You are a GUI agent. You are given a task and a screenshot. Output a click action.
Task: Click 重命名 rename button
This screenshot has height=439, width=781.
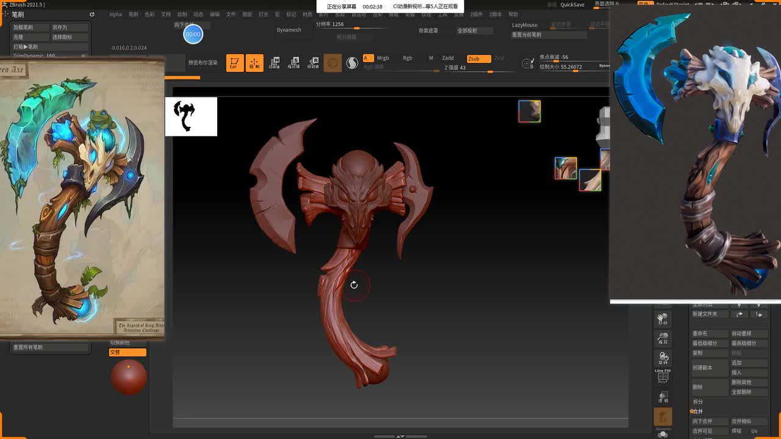click(x=710, y=334)
